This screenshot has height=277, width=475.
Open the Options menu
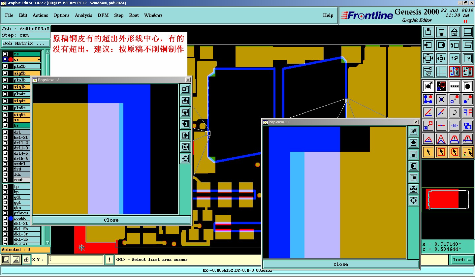click(61, 15)
